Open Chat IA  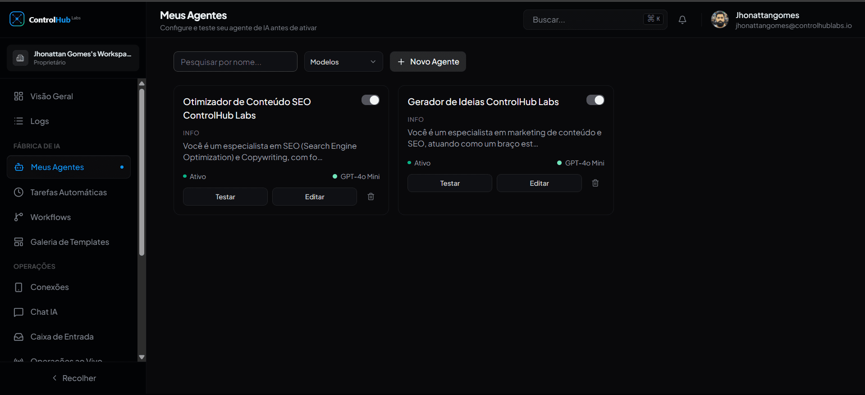tap(69, 312)
